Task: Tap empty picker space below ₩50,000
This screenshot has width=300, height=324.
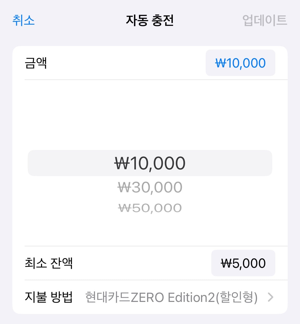Action: pyautogui.click(x=150, y=231)
